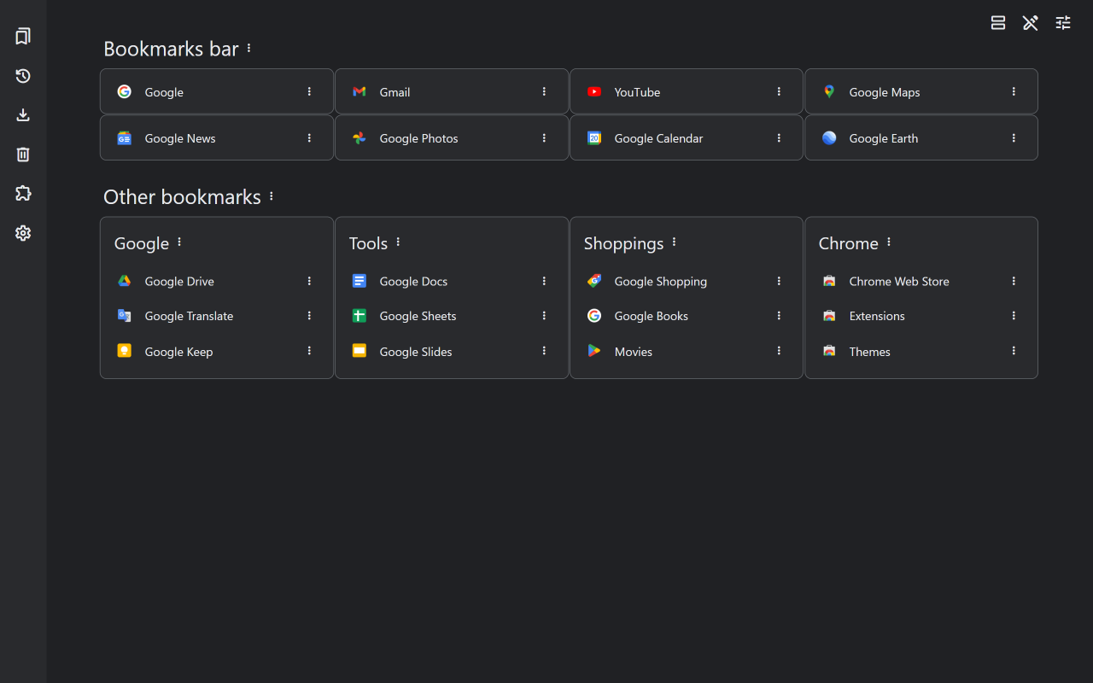Click the Other bookmarks heading

click(182, 196)
